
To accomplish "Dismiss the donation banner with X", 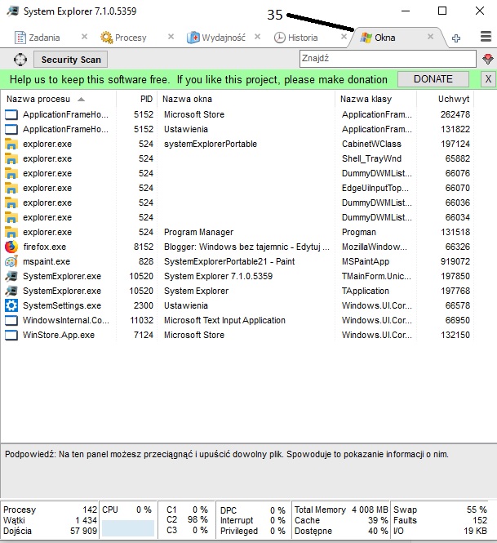I will pyautogui.click(x=488, y=79).
